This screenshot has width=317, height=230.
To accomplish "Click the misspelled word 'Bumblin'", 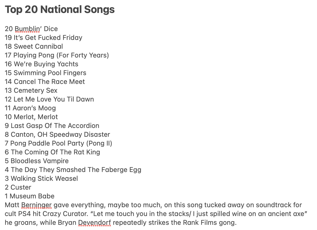I will pyautogui.click(x=27, y=29).
